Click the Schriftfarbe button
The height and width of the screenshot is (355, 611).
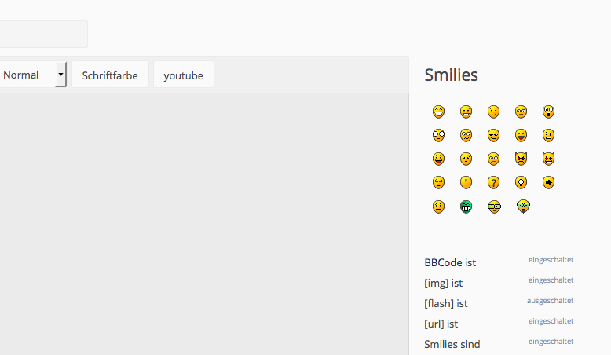click(x=110, y=75)
